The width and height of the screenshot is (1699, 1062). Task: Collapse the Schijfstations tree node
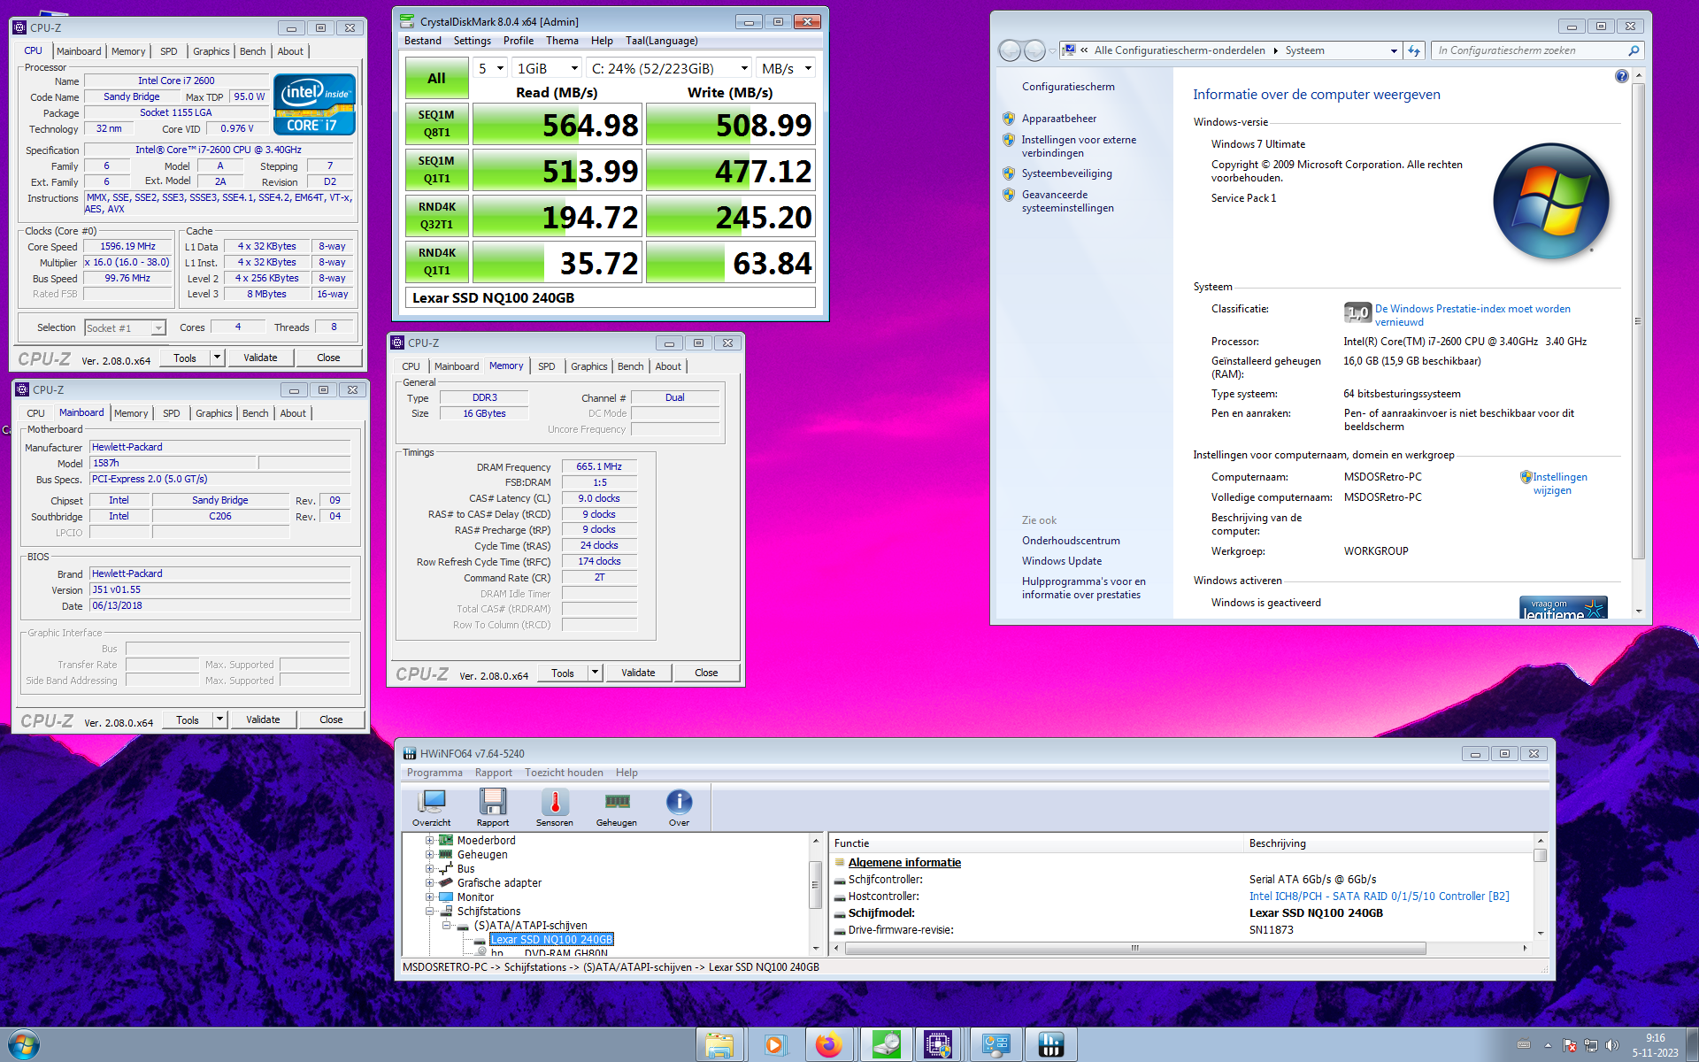point(429,911)
